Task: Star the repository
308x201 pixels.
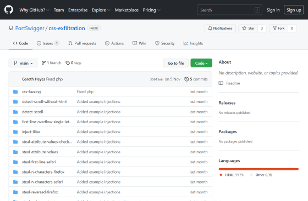Action: tap(248, 28)
